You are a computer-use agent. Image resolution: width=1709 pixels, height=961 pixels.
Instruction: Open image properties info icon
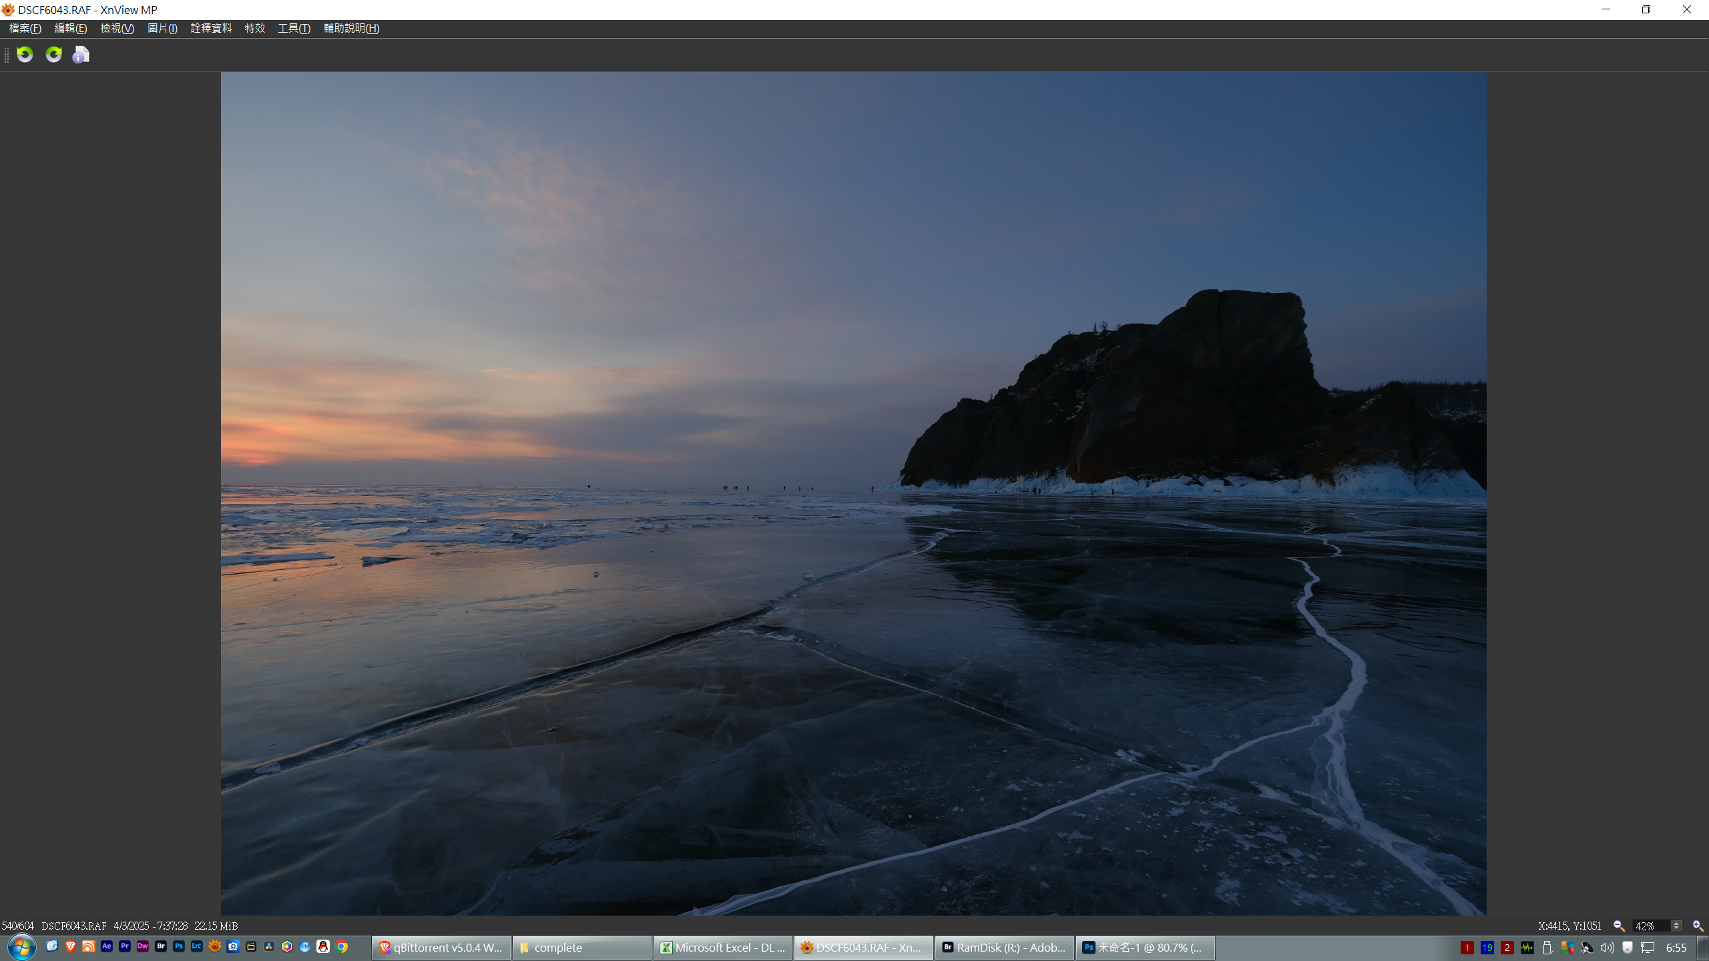click(81, 55)
